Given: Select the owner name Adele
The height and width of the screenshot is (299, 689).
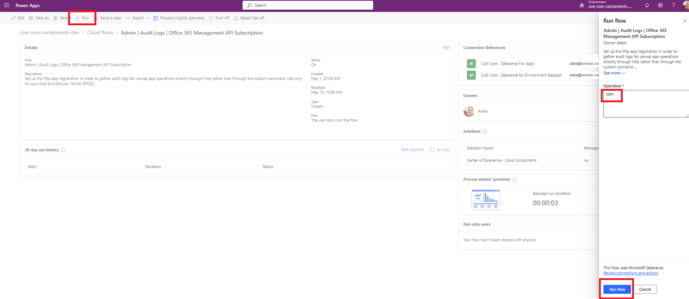Looking at the screenshot, I should coord(483,111).
